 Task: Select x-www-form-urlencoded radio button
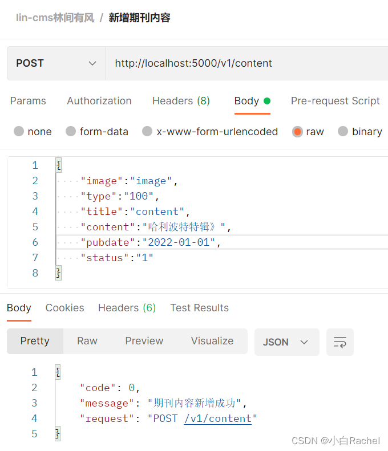pos(147,132)
